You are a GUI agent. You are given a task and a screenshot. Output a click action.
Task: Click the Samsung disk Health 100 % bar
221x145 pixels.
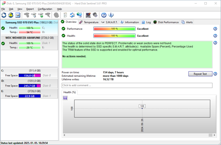point(30,28)
